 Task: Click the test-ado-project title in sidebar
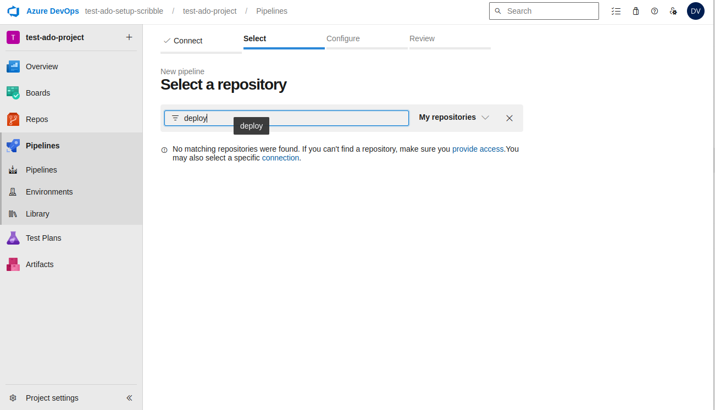[55, 37]
